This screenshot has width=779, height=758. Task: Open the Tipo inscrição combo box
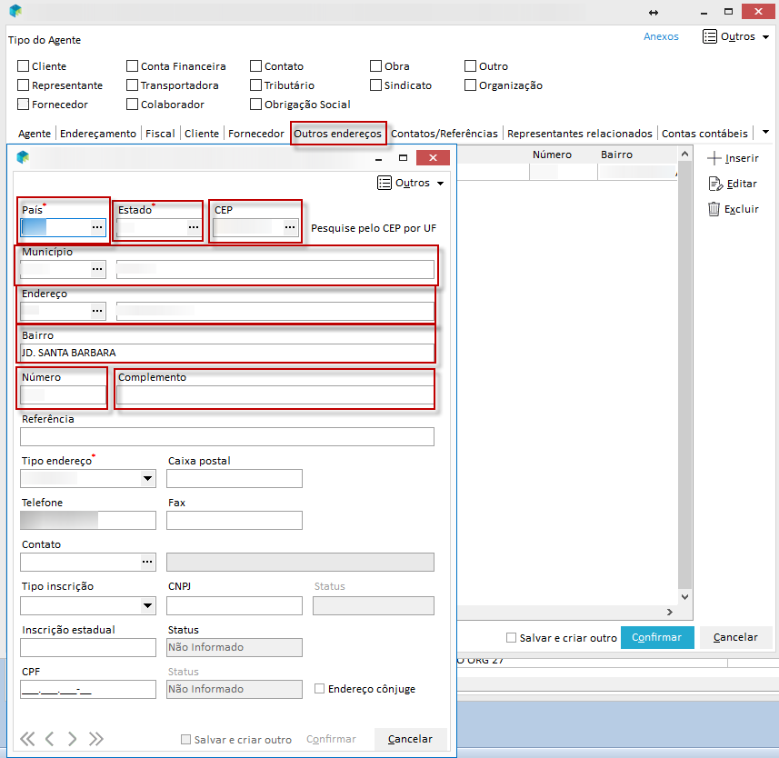click(x=148, y=605)
